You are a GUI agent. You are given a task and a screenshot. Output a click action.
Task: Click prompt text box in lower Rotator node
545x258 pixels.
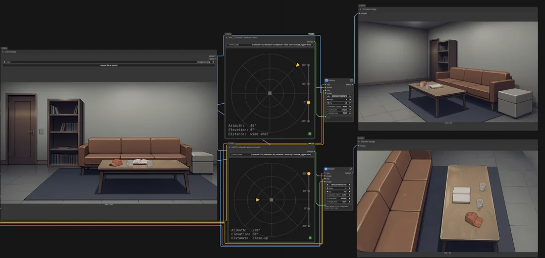pos(339,207)
